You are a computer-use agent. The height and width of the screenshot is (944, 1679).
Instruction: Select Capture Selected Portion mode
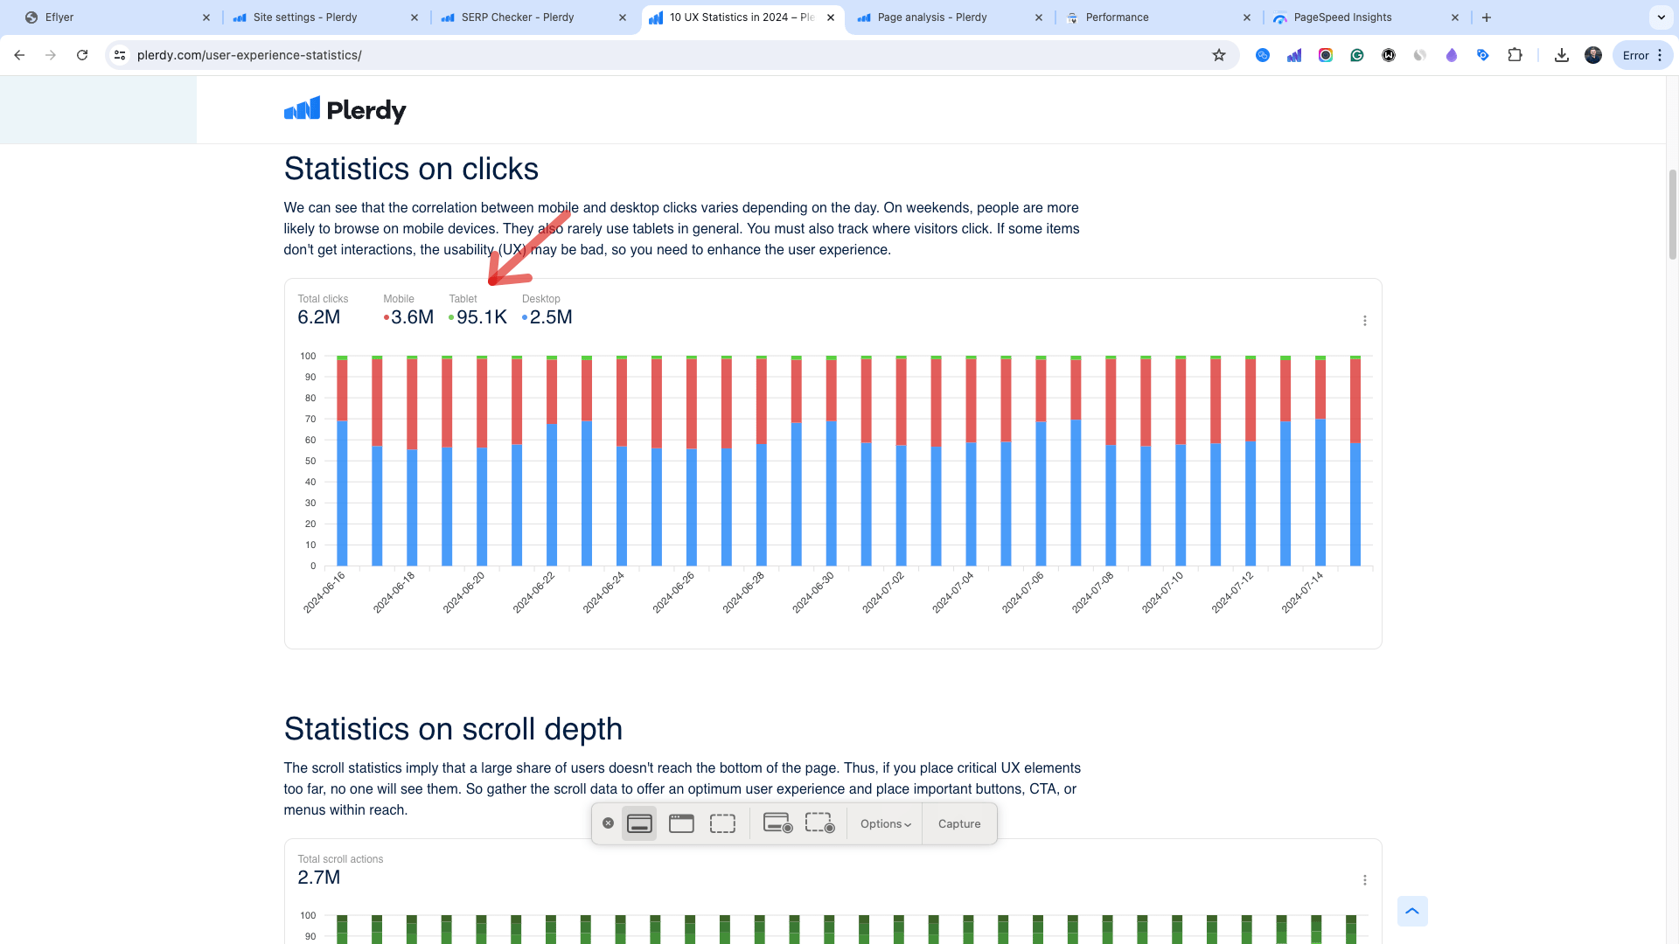722,823
